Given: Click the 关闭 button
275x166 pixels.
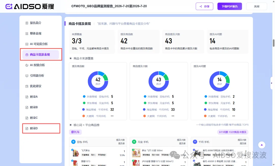Looking at the screenshot, I should pos(256,6).
